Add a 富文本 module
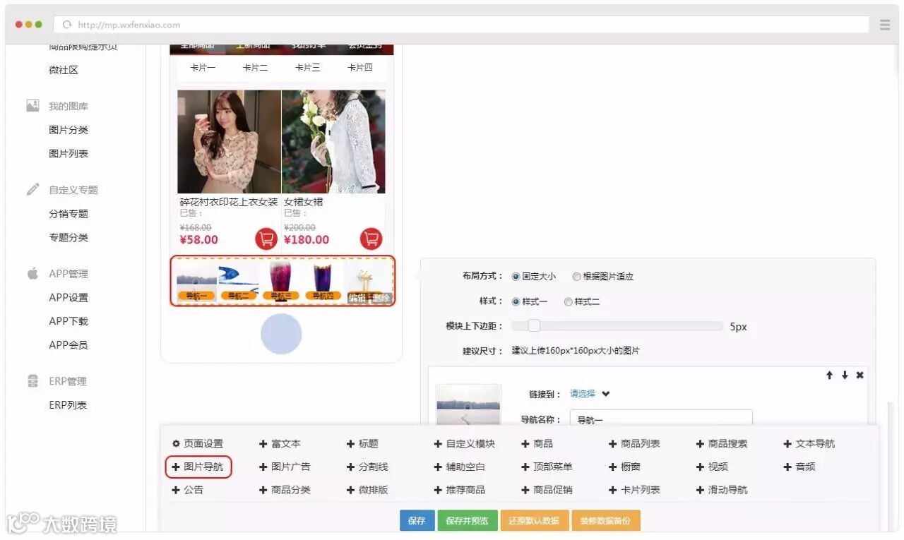 [280, 443]
